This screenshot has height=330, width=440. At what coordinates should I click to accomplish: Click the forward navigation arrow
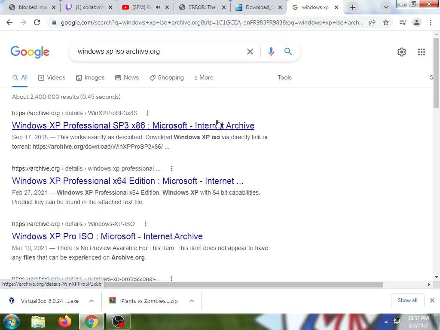pyautogui.click(x=23, y=22)
